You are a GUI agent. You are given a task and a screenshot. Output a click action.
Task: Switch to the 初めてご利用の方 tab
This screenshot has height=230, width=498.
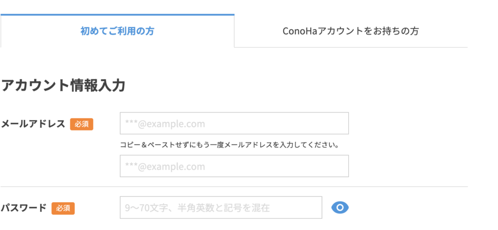pos(117,32)
